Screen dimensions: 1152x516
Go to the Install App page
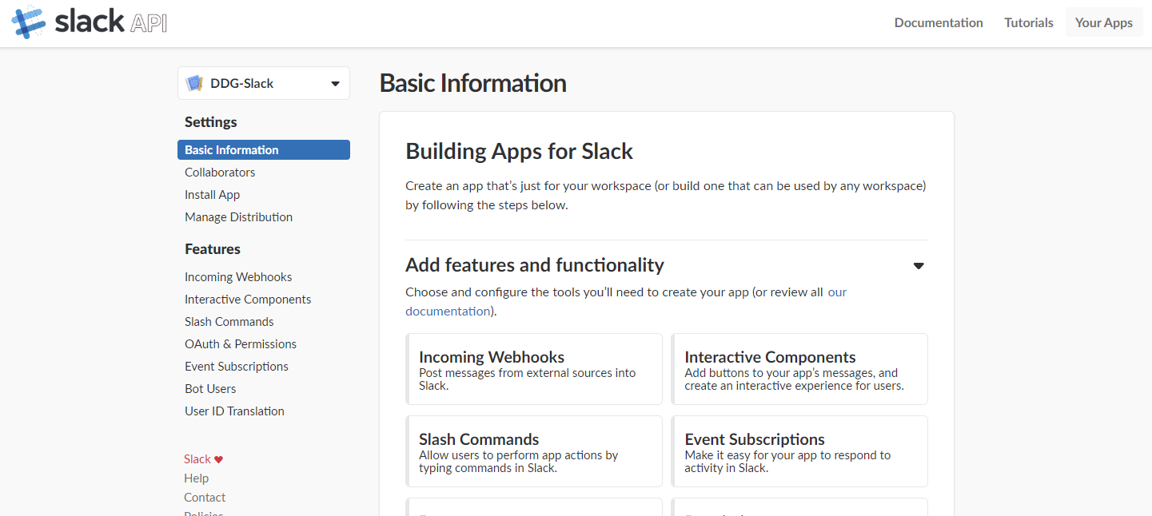click(212, 195)
